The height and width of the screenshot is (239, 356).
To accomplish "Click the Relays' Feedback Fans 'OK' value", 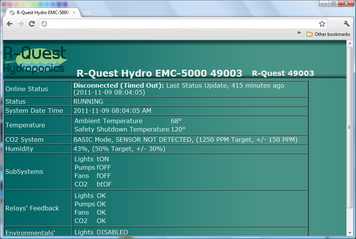I will [101, 212].
